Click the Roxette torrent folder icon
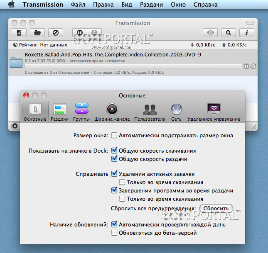Image resolution: width=268 pixels, height=253 pixels. (x=16, y=63)
